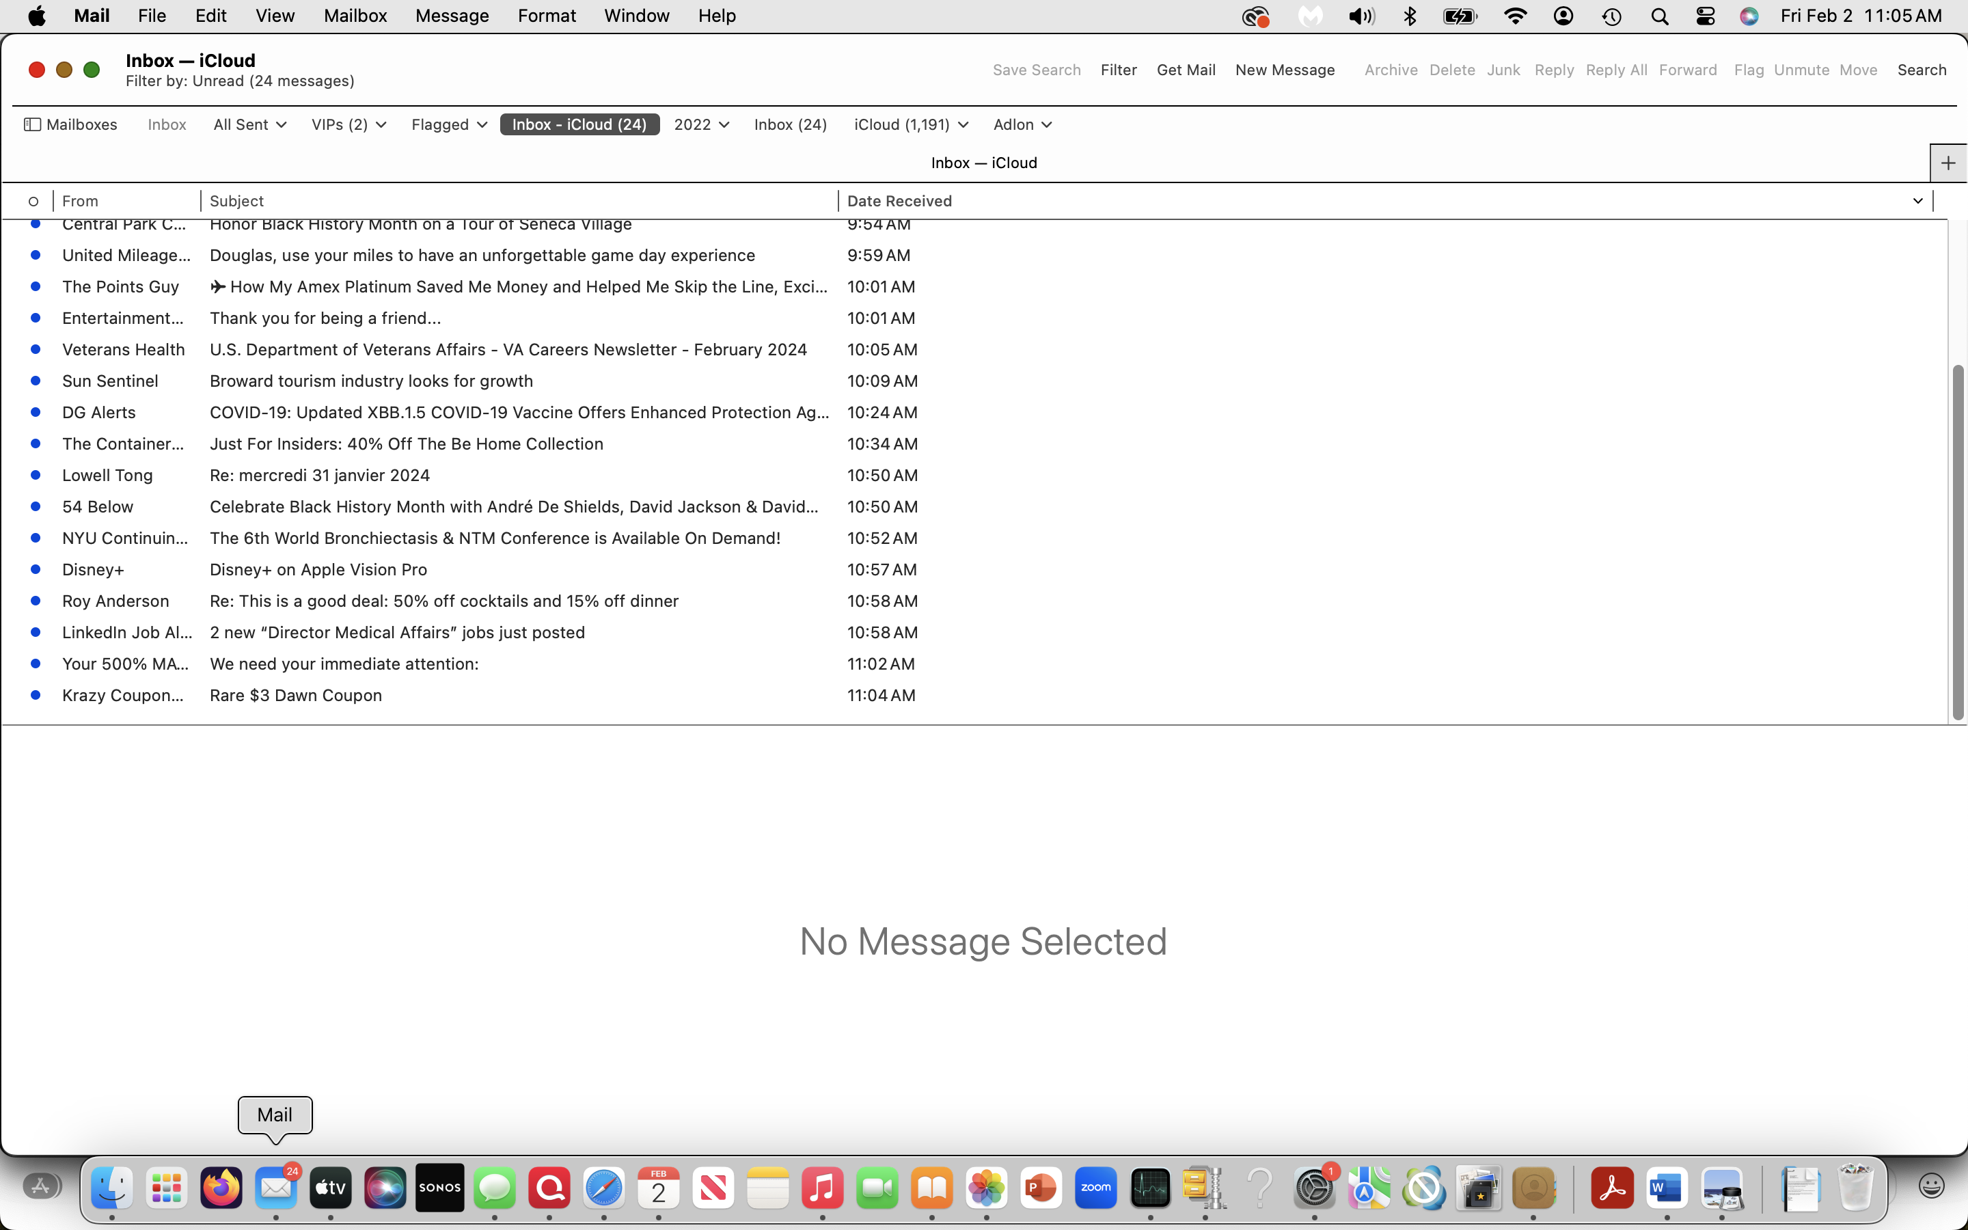1968x1230 pixels.
Task: Open the Mailbox menu
Action: click(355, 16)
